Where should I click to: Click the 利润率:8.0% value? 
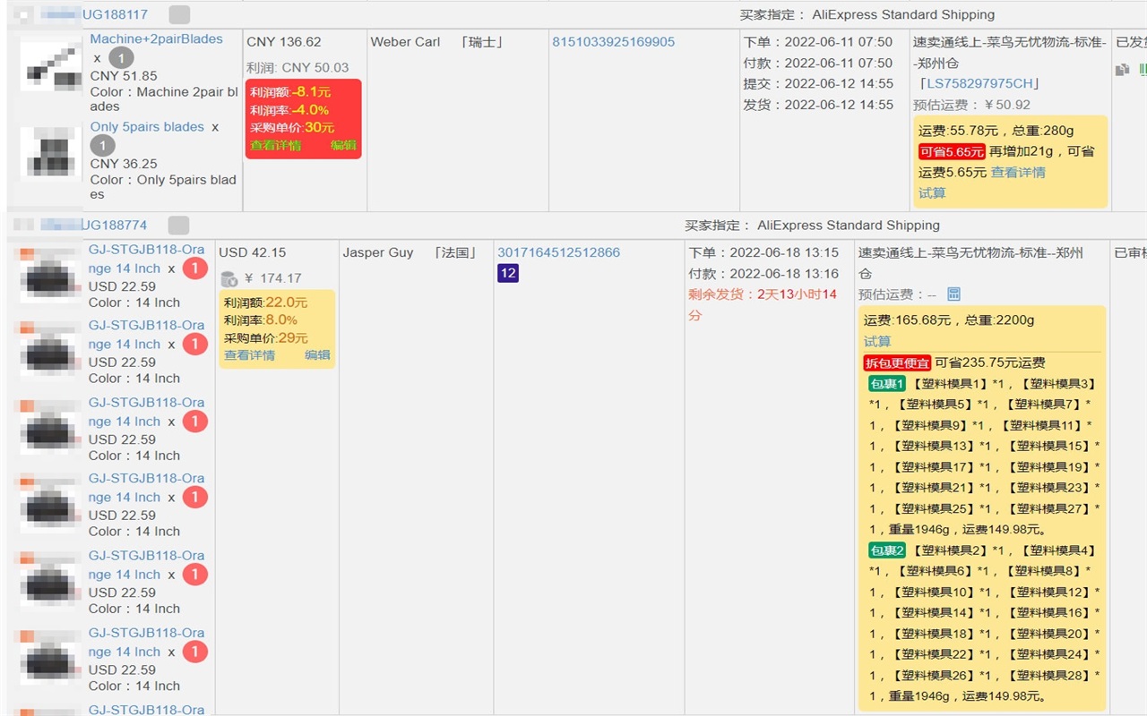tap(261, 320)
